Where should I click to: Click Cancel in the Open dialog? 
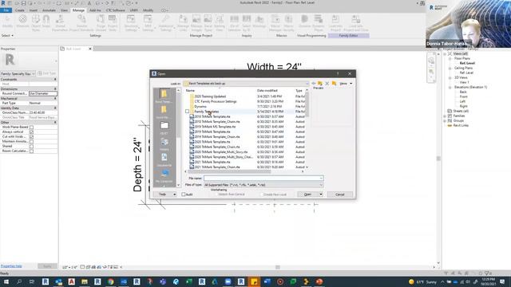click(x=340, y=195)
